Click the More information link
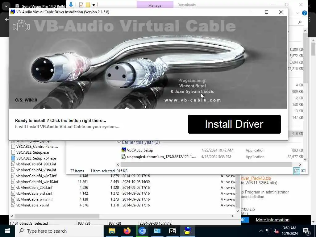The image size is (316, 237). [272, 220]
